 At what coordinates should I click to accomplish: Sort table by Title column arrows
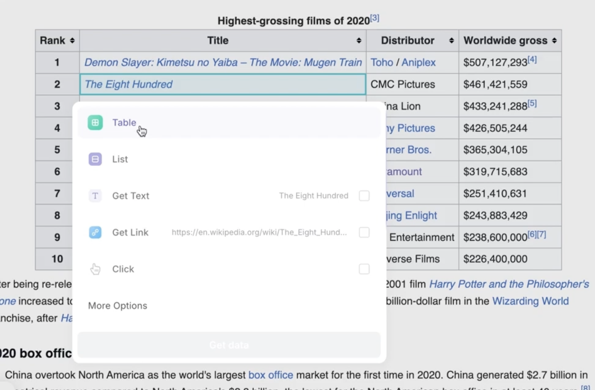tap(359, 41)
